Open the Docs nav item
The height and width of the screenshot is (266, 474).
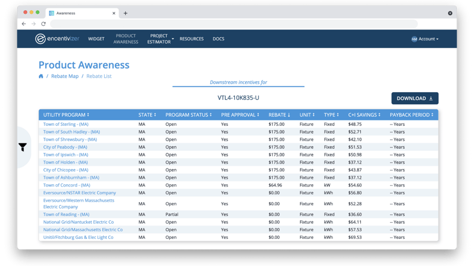click(x=218, y=39)
